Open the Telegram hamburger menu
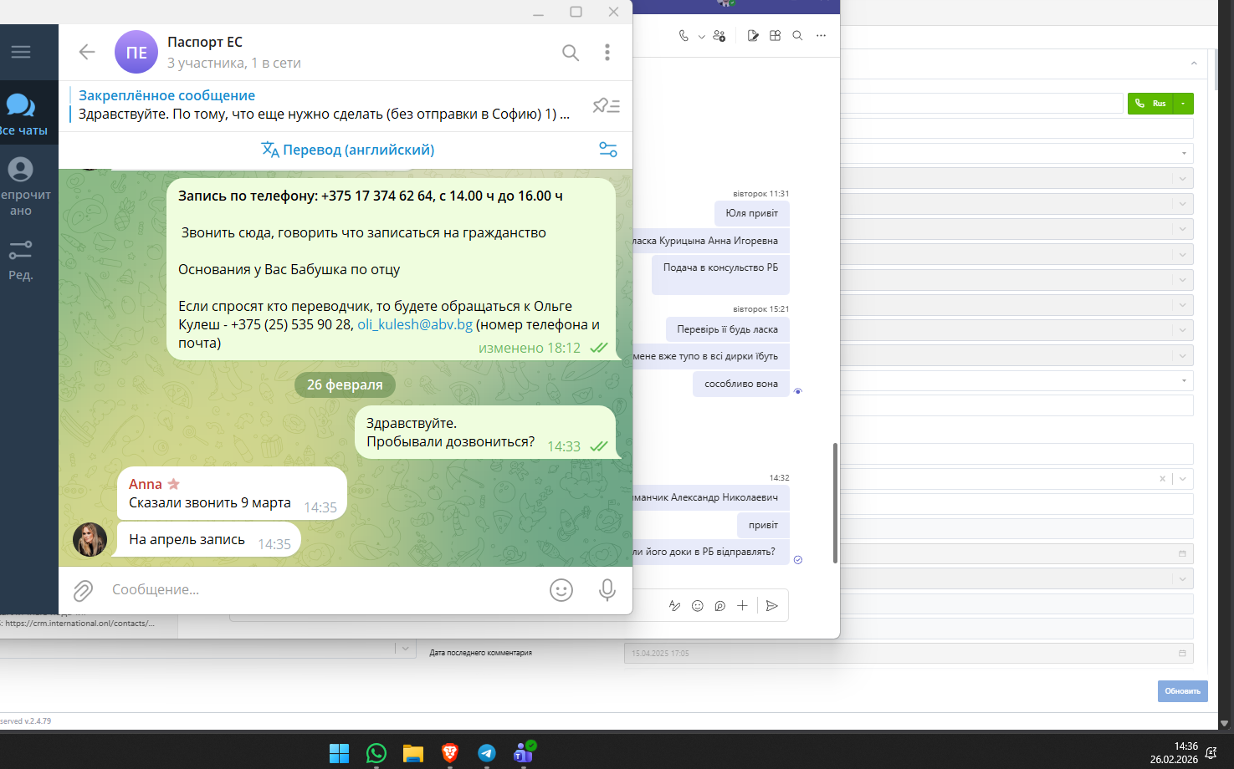This screenshot has height=769, width=1234. tap(21, 52)
